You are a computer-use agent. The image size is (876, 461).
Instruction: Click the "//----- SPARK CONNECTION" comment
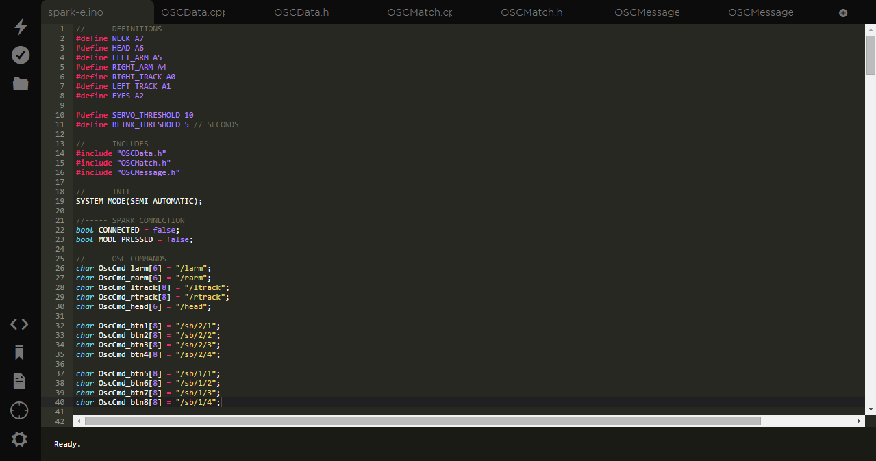[x=130, y=220]
